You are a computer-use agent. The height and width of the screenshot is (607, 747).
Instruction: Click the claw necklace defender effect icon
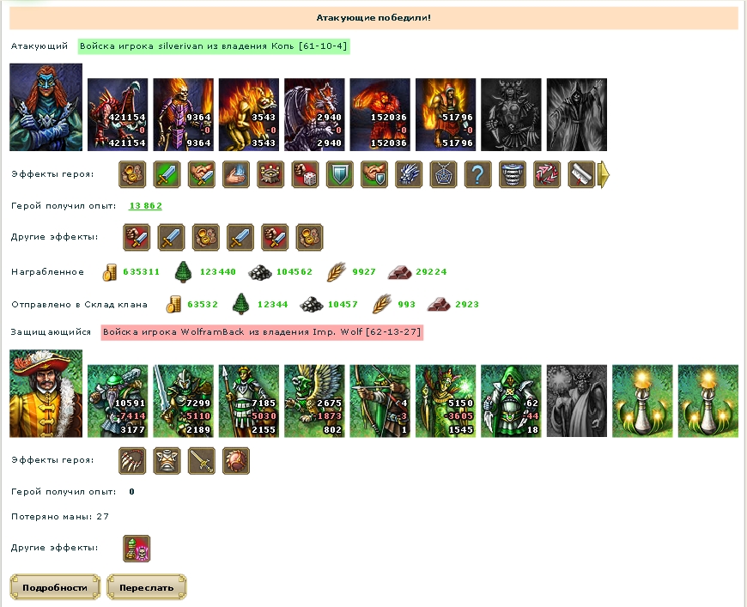tap(132, 460)
